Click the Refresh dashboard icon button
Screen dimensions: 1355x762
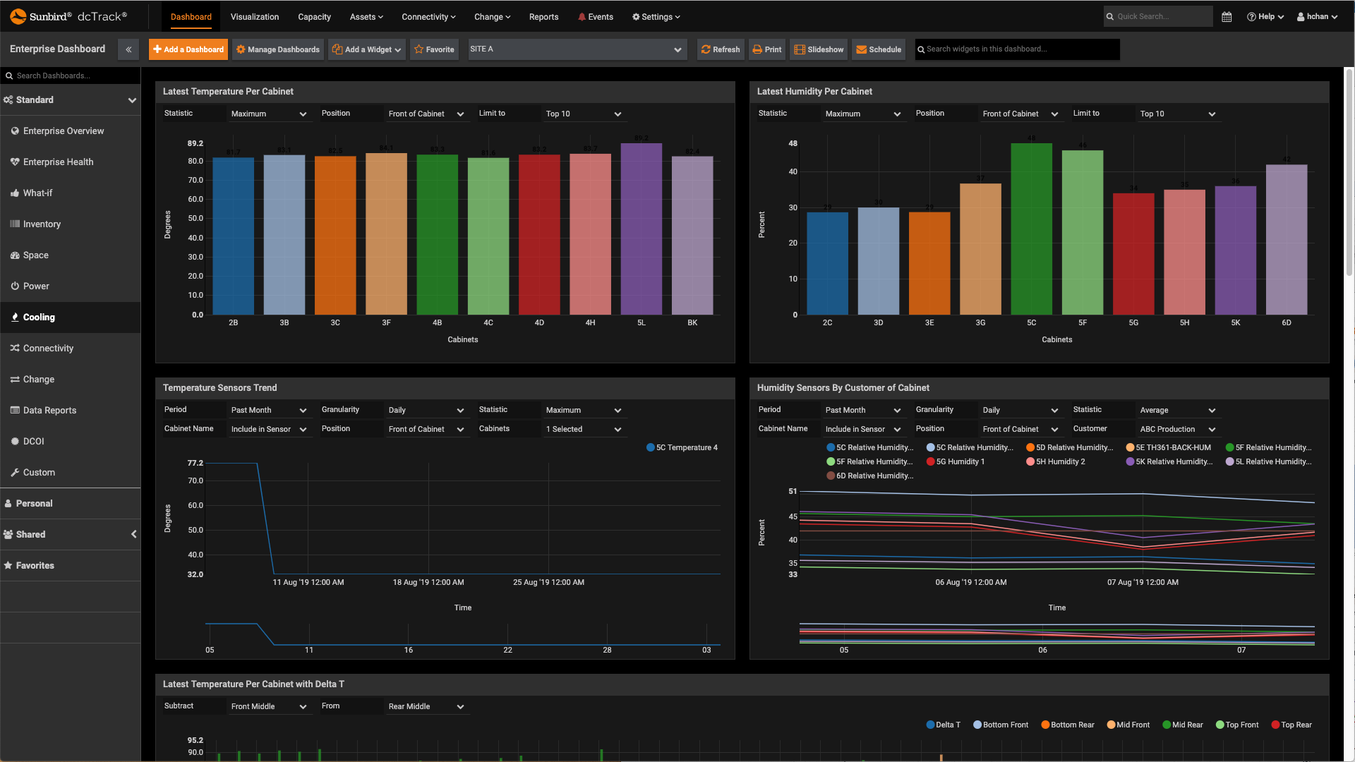coord(721,49)
